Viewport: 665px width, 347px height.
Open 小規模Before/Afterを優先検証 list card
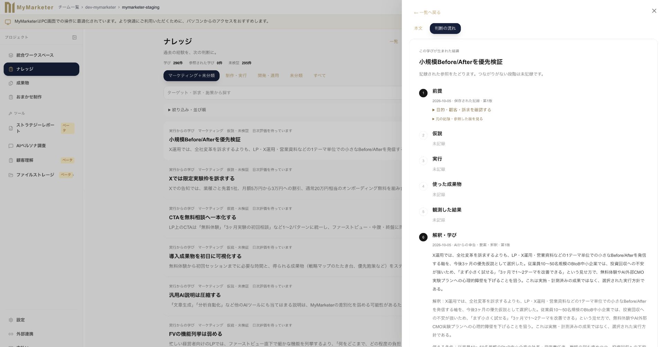point(283,141)
